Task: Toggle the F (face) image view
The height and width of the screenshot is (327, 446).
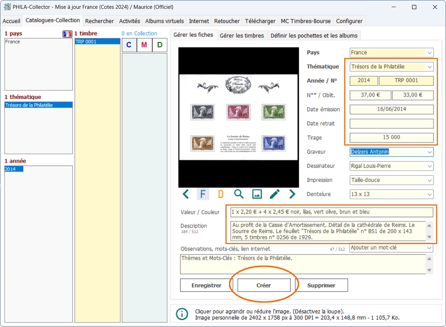Action: coord(203,194)
